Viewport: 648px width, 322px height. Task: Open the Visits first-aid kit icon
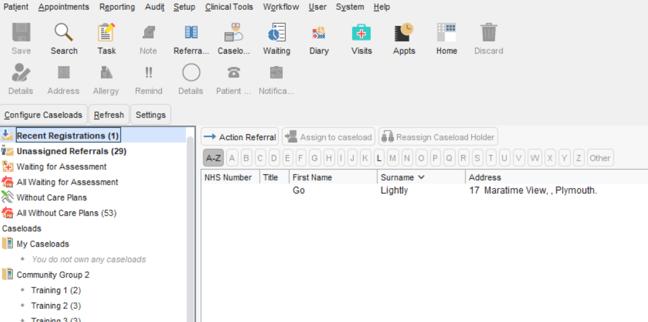[x=361, y=33]
